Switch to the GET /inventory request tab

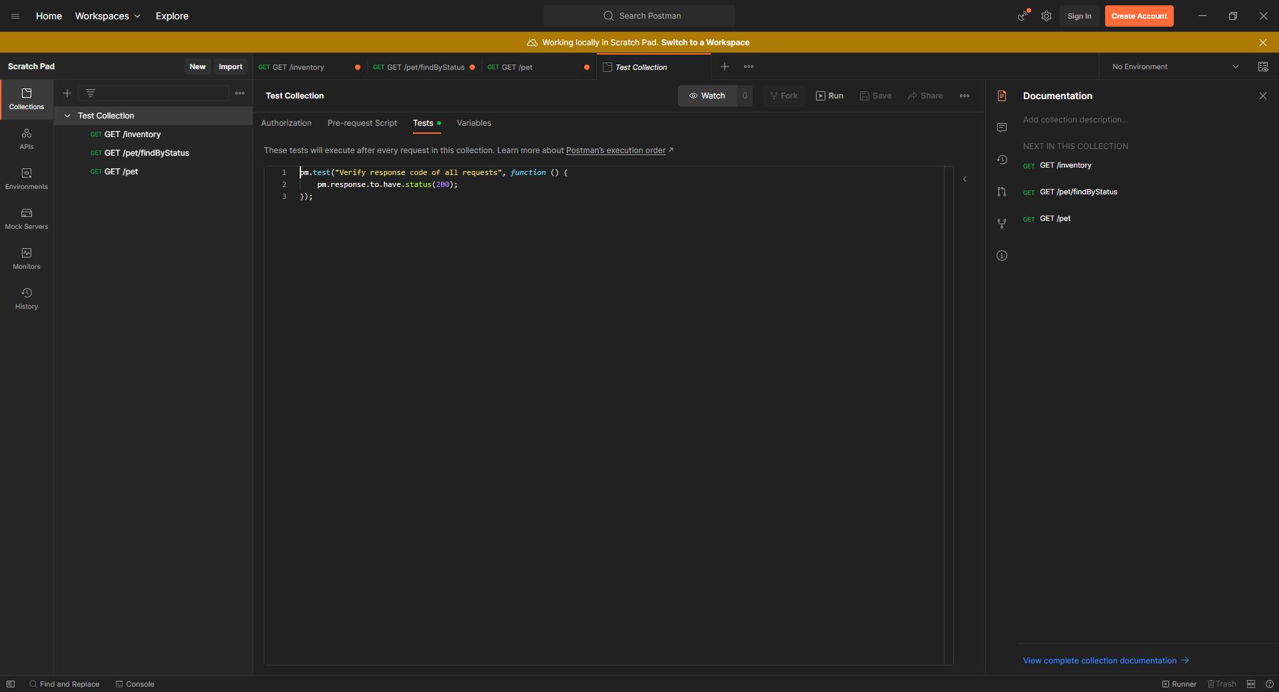point(309,67)
